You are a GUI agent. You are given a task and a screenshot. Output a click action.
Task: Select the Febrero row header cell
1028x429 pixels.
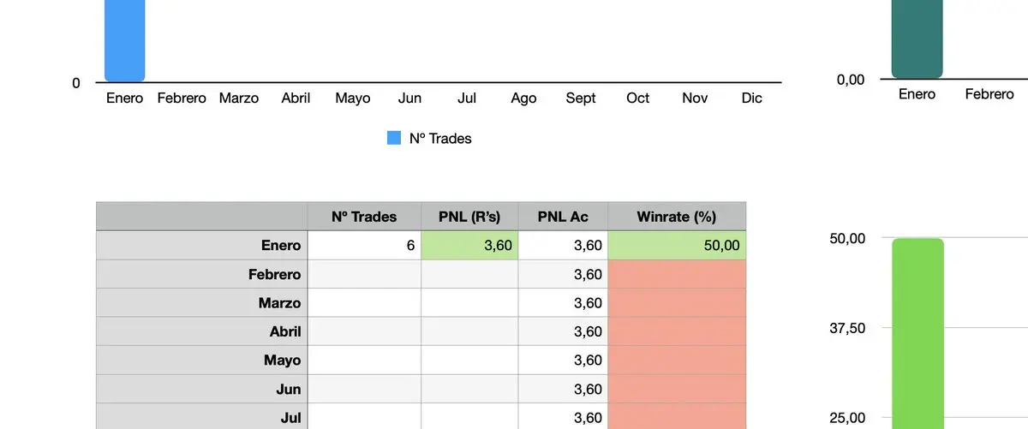[x=202, y=274]
